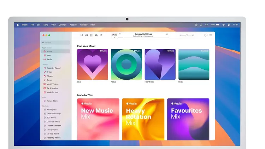This screenshot has height=149, width=265.
Task: Open the Playing Next queue list icon
Action: point(211,35)
